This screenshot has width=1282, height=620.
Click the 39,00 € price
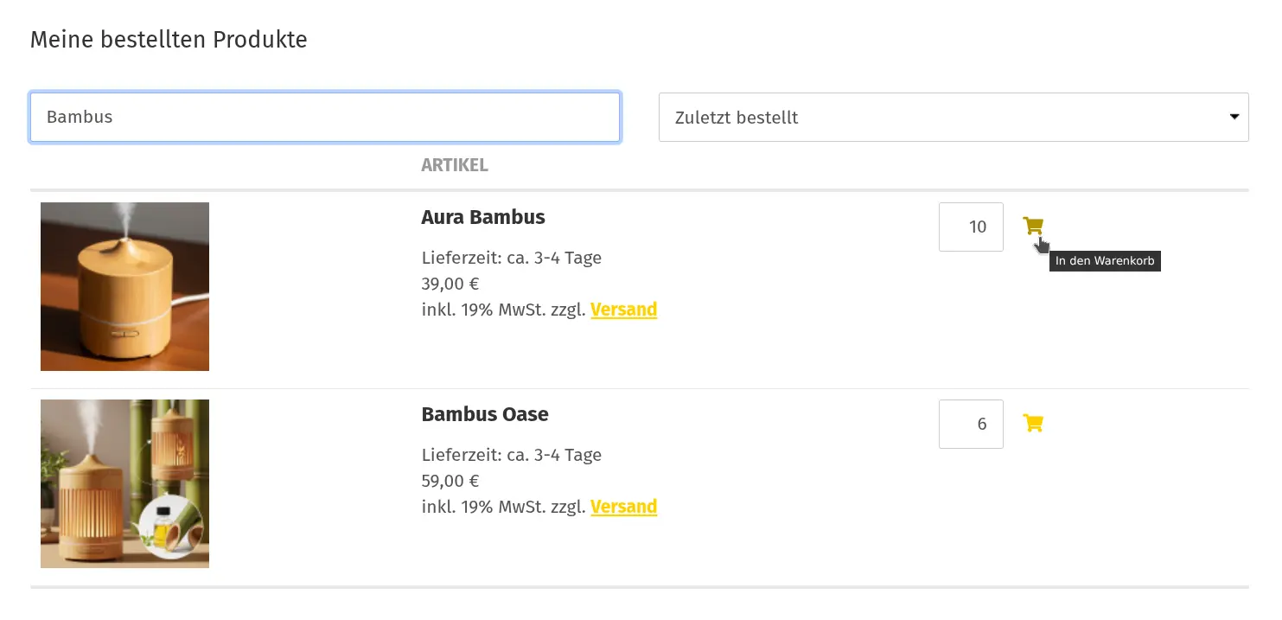point(450,284)
